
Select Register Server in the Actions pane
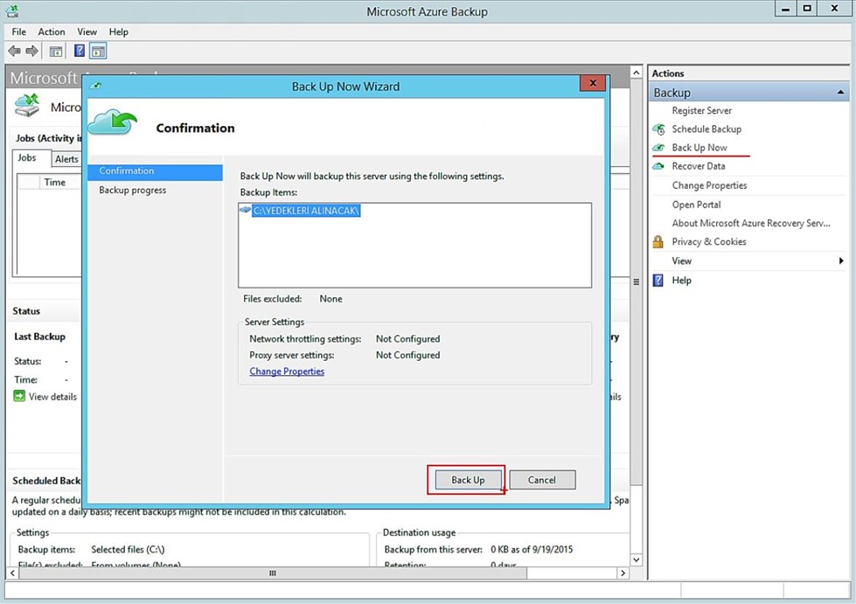pos(701,111)
